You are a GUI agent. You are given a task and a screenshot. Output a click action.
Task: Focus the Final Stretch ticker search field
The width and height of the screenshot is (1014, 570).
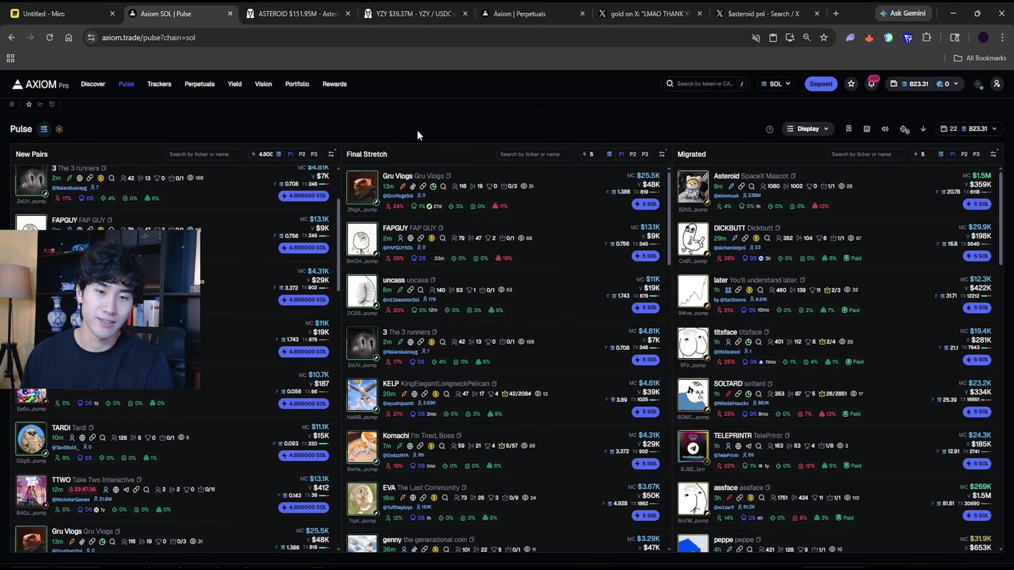pyautogui.click(x=534, y=154)
